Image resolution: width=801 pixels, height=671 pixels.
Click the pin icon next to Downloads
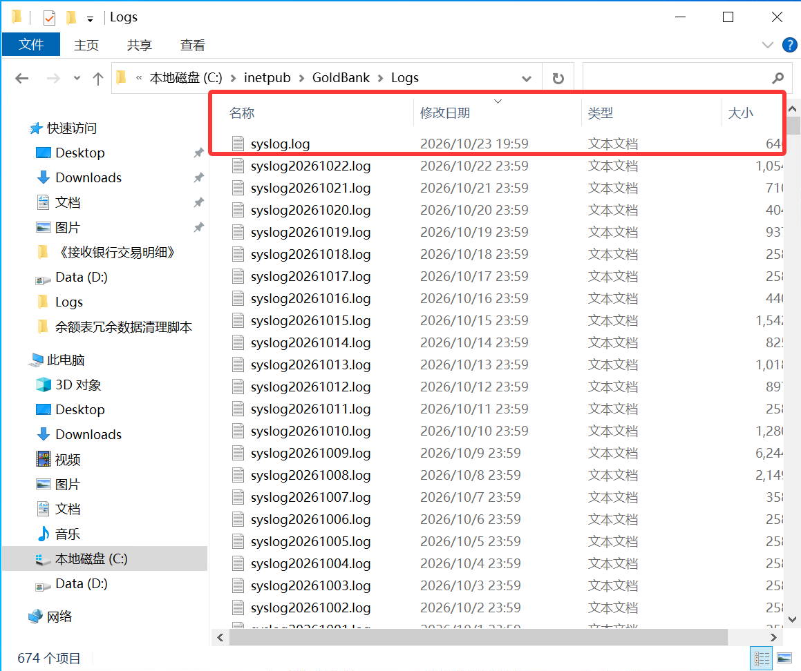[x=198, y=177]
